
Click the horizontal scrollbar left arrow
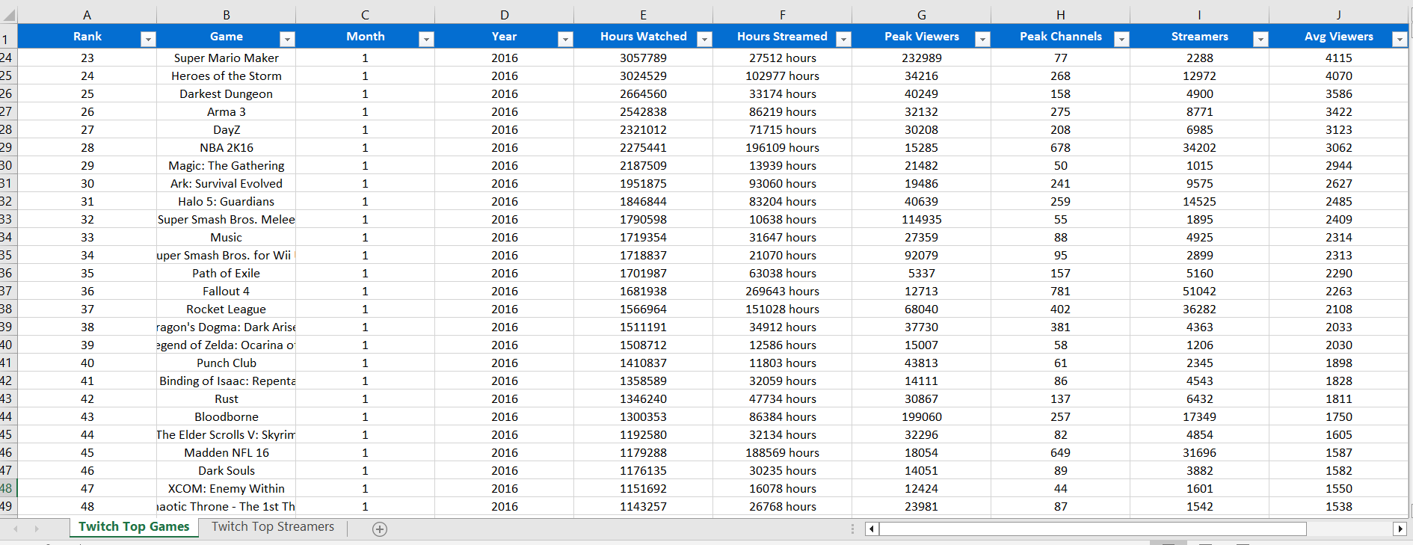pos(872,529)
